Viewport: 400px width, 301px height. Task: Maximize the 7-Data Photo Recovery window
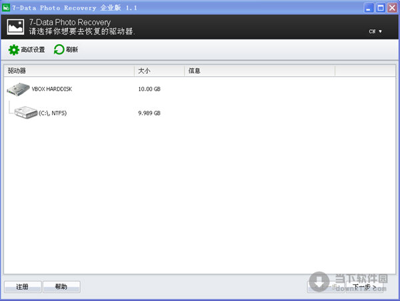[x=381, y=8]
